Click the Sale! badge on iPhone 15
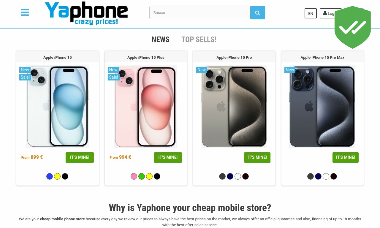 [x=25, y=77]
